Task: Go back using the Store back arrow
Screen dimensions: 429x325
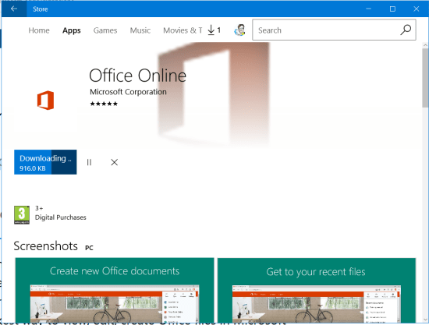Action: tap(14, 9)
